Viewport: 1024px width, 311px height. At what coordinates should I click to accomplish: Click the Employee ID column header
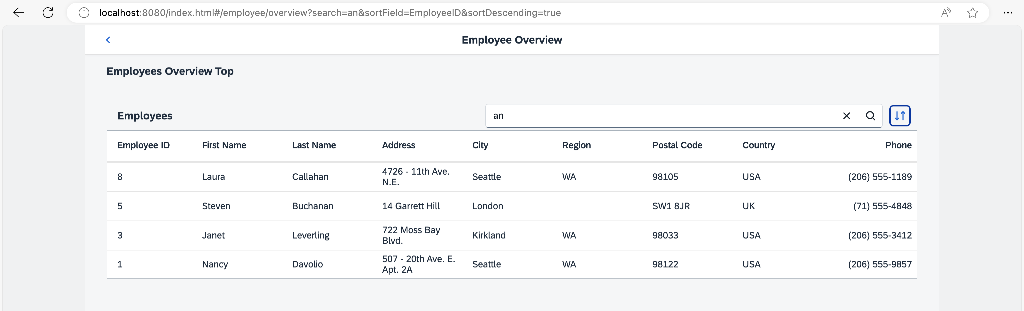(144, 145)
